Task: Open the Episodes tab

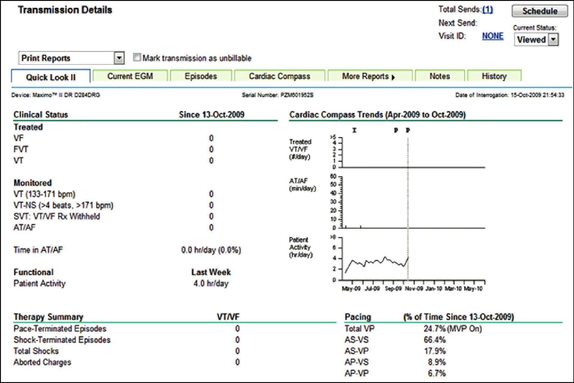Action: click(201, 76)
